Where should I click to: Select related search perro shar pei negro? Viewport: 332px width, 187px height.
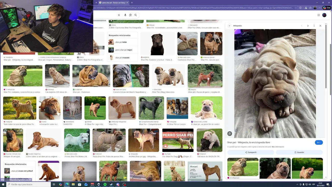(x=122, y=50)
